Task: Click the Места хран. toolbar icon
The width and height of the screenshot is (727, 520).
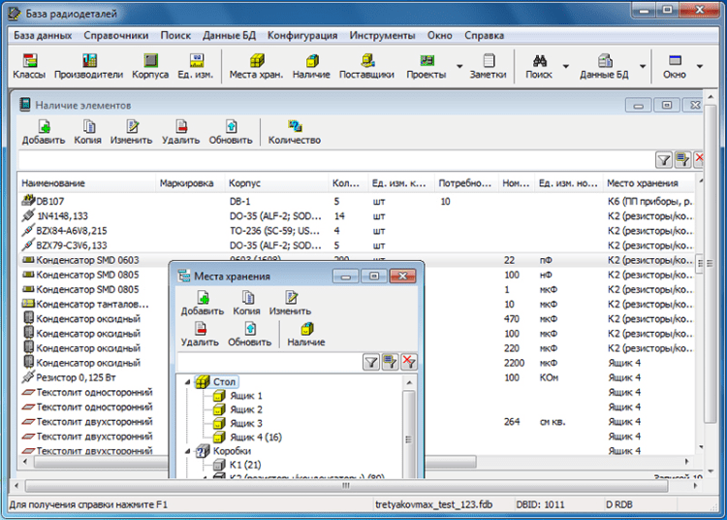Action: click(256, 65)
